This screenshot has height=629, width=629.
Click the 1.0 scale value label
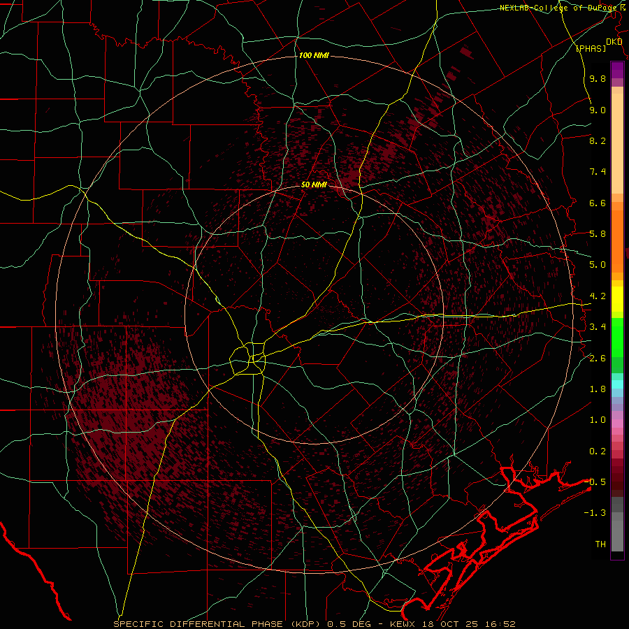point(598,420)
